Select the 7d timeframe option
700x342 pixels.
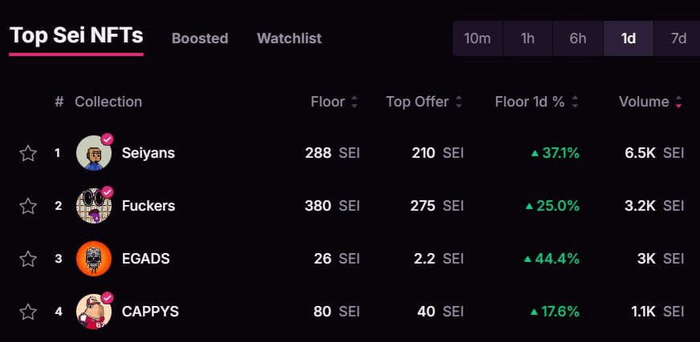678,38
